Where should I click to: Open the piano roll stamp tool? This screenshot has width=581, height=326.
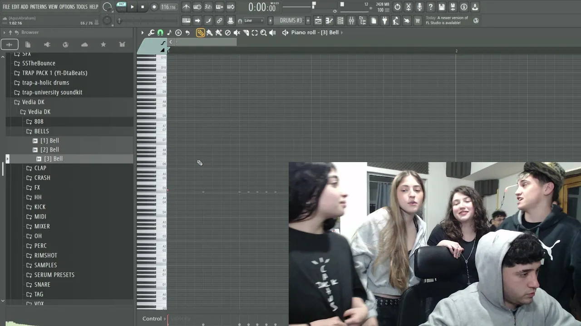(178, 33)
